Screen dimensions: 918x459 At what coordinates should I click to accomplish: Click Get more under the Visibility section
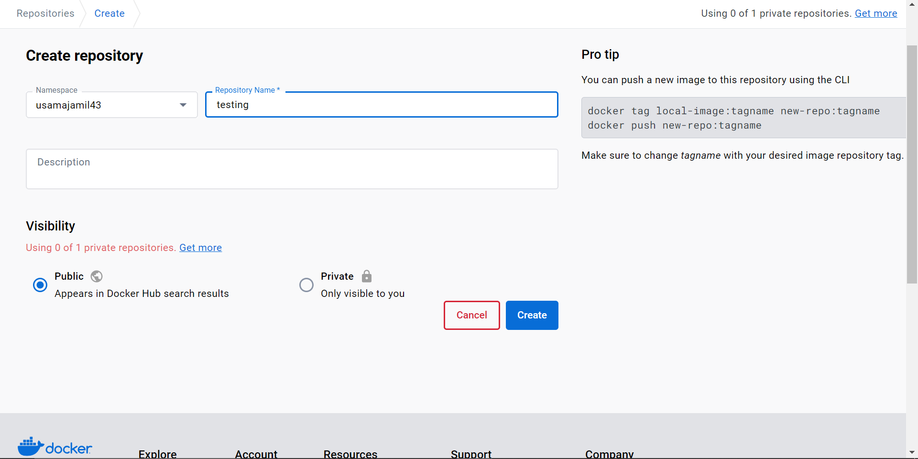pyautogui.click(x=200, y=248)
